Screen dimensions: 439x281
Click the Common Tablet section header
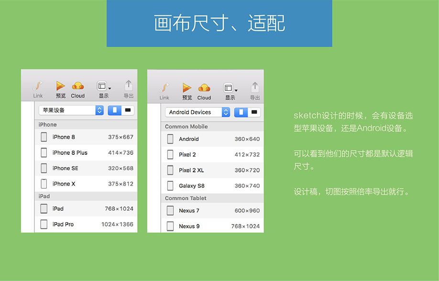click(x=212, y=198)
